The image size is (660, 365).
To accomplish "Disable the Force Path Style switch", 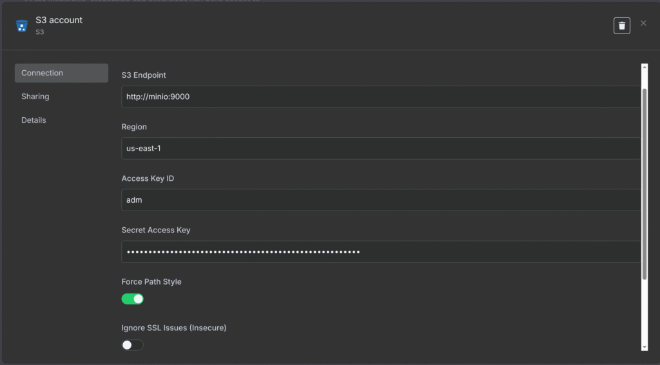I will (x=133, y=299).
